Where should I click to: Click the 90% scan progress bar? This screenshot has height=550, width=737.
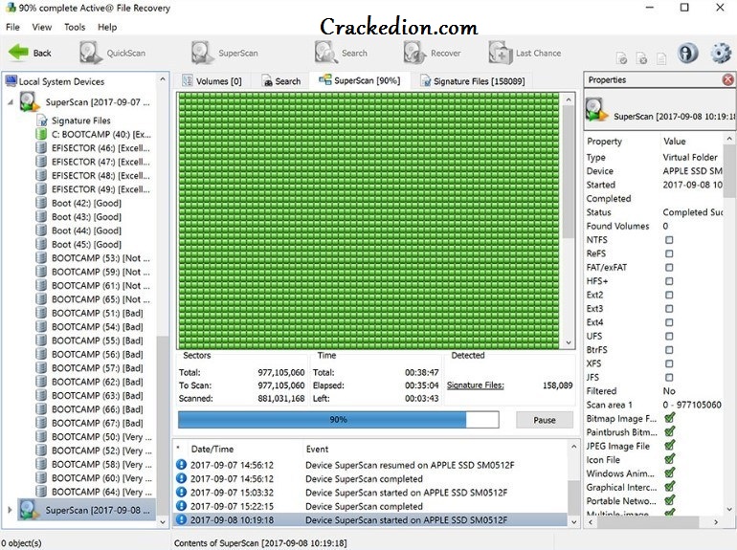[339, 419]
